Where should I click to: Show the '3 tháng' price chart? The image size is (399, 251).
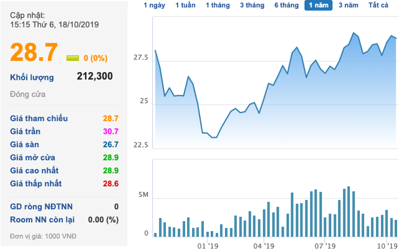[x=251, y=6]
